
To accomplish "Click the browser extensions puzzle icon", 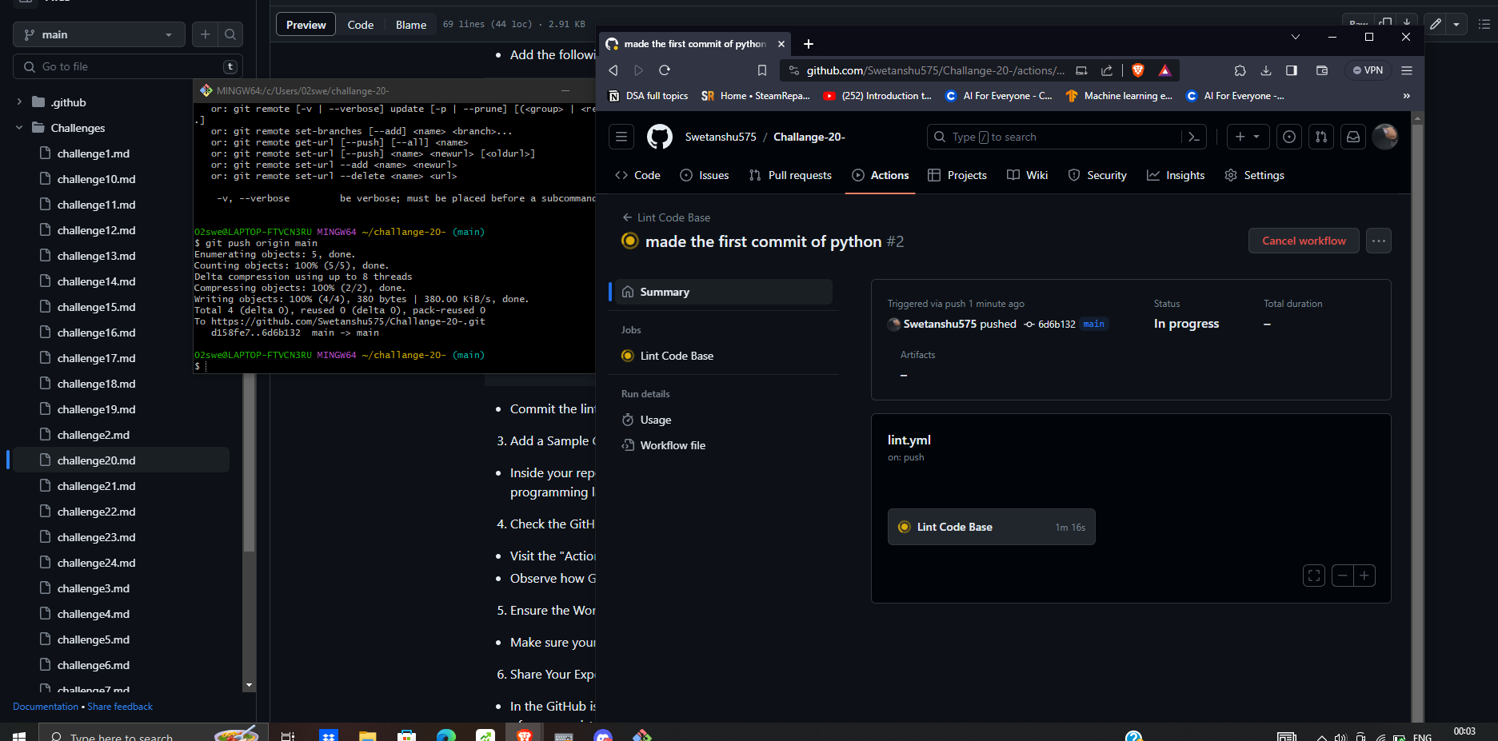I will click(1240, 70).
